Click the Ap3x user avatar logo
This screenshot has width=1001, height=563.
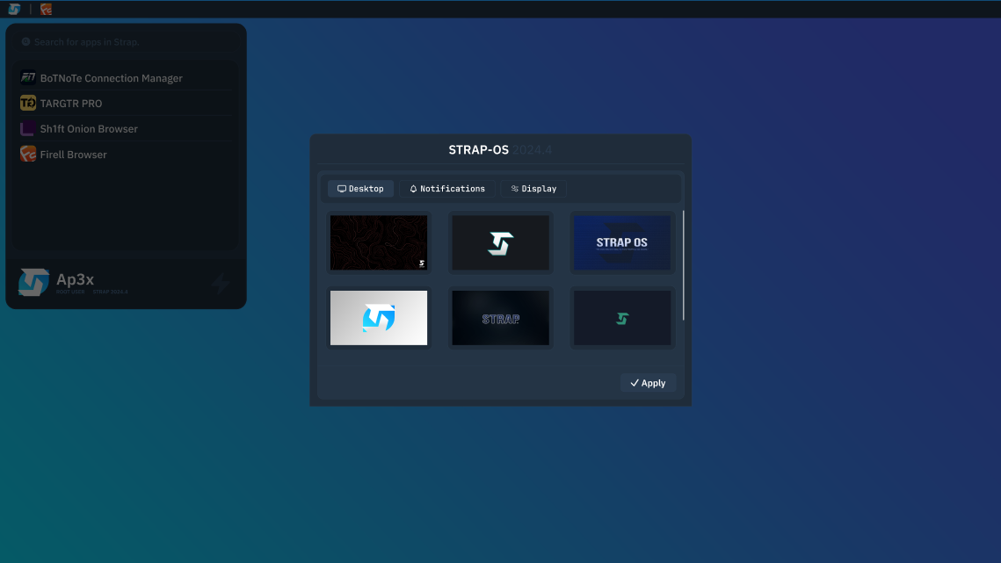pos(33,282)
